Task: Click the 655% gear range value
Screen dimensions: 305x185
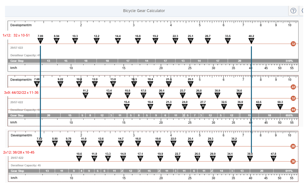Action: click(x=289, y=115)
